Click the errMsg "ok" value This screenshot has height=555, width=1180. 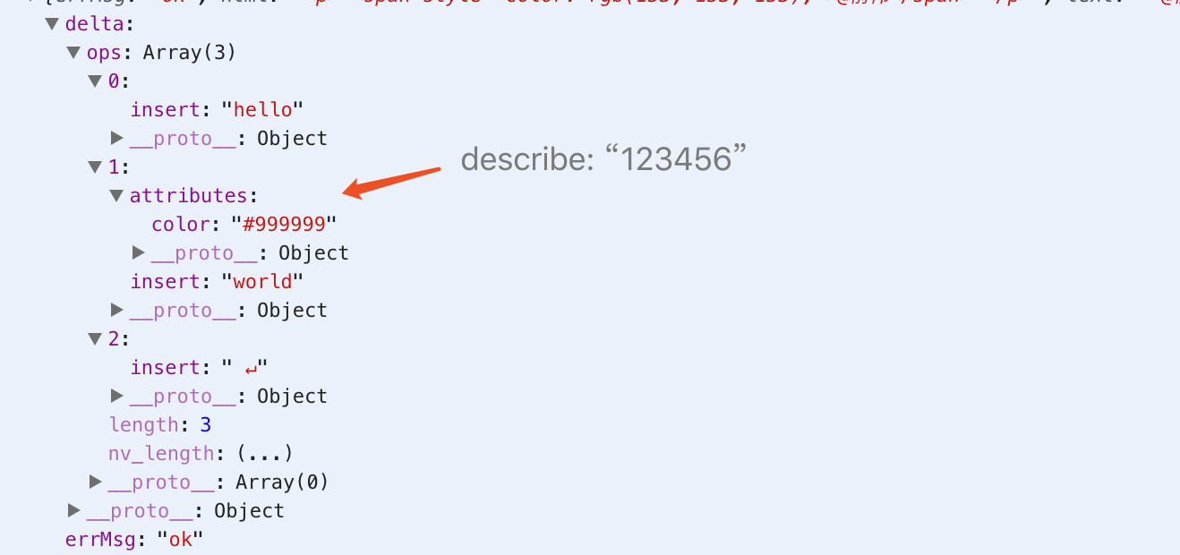click(x=180, y=539)
